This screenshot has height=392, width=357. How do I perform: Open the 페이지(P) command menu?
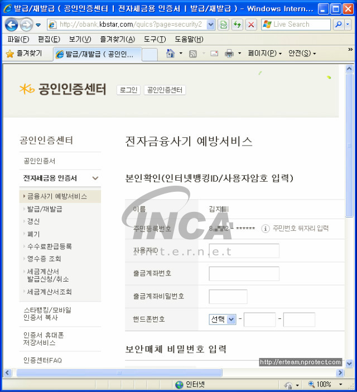tap(265, 53)
